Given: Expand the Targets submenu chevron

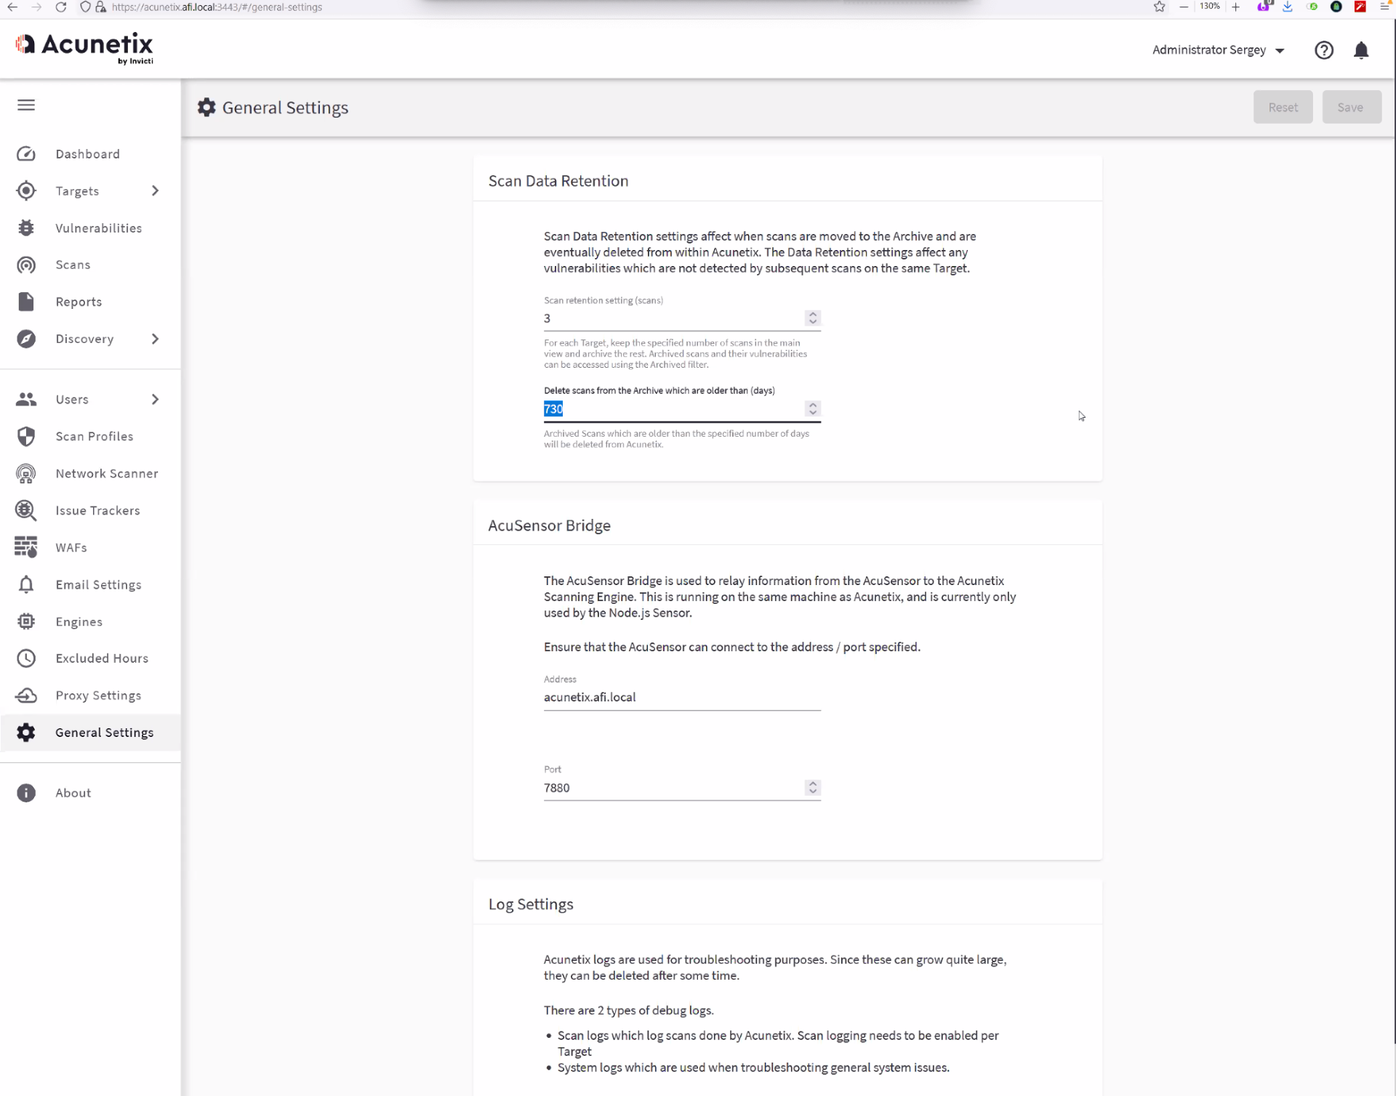Looking at the screenshot, I should [x=155, y=190].
